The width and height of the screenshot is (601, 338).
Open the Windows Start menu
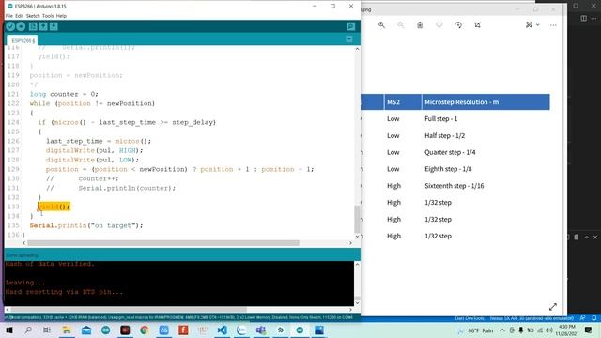pyautogui.click(x=8, y=330)
